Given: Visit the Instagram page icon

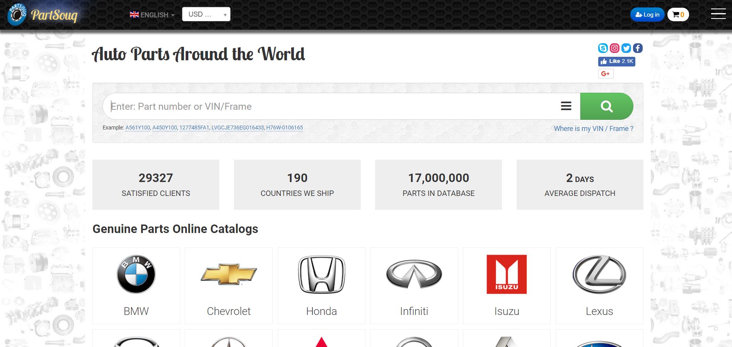Looking at the screenshot, I should [x=614, y=48].
